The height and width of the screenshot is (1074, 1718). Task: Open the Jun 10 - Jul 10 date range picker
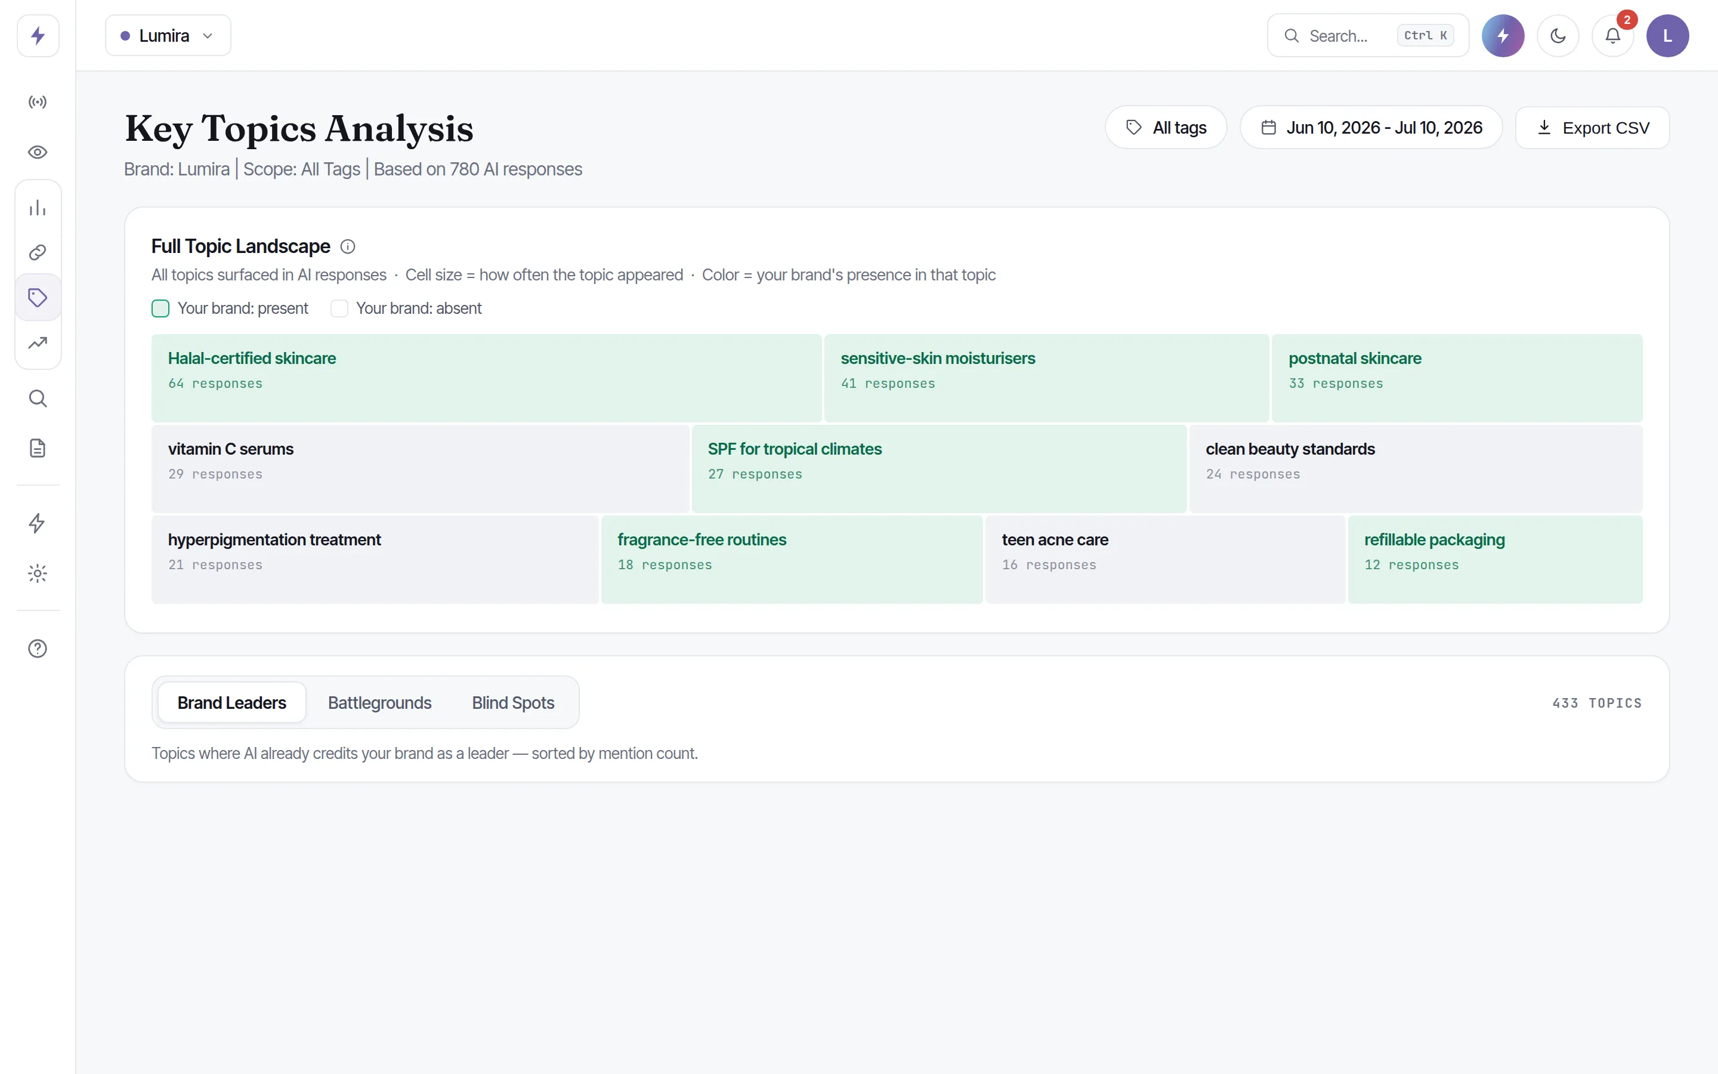(x=1371, y=128)
